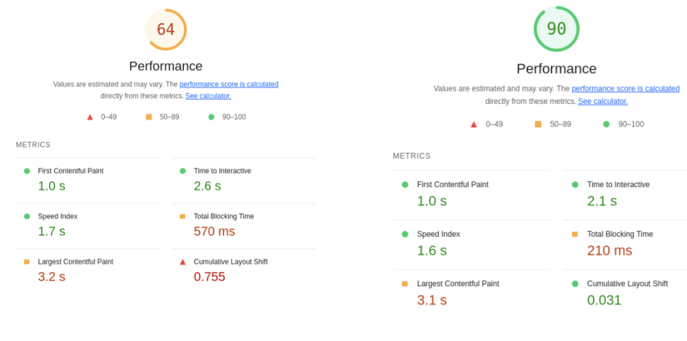Click the green 90 performance score gauge
The height and width of the screenshot is (341, 687).
(556, 29)
